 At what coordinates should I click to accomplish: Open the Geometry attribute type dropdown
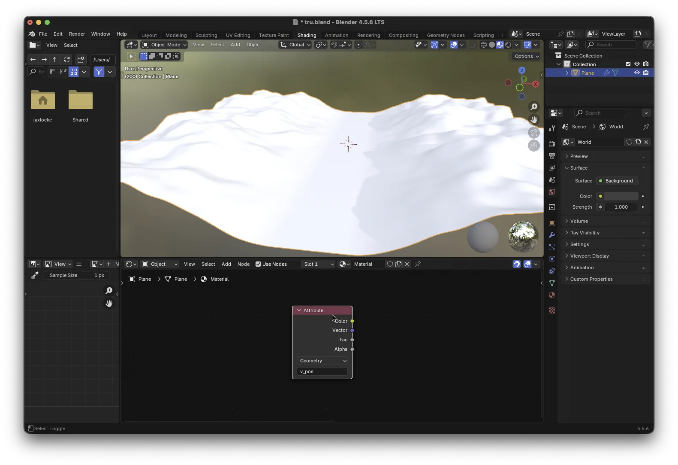point(322,361)
